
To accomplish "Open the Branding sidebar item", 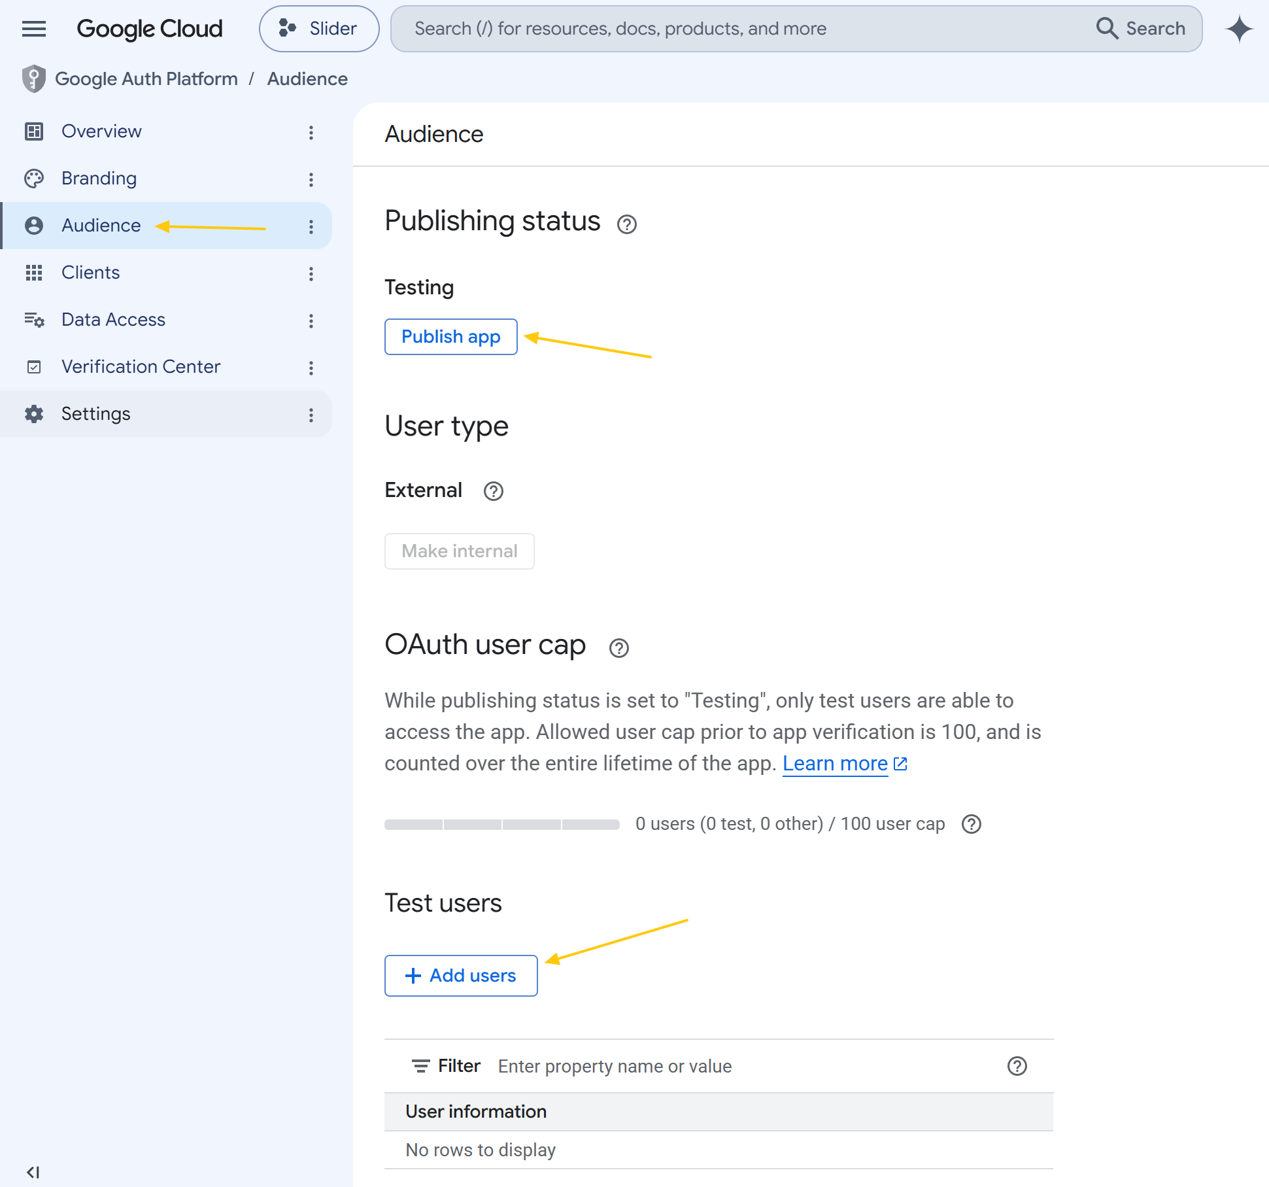I will point(166,179).
